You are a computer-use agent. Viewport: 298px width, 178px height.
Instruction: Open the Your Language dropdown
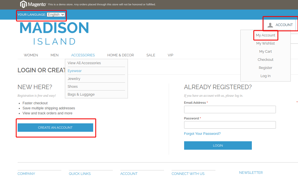pyautogui.click(x=56, y=15)
